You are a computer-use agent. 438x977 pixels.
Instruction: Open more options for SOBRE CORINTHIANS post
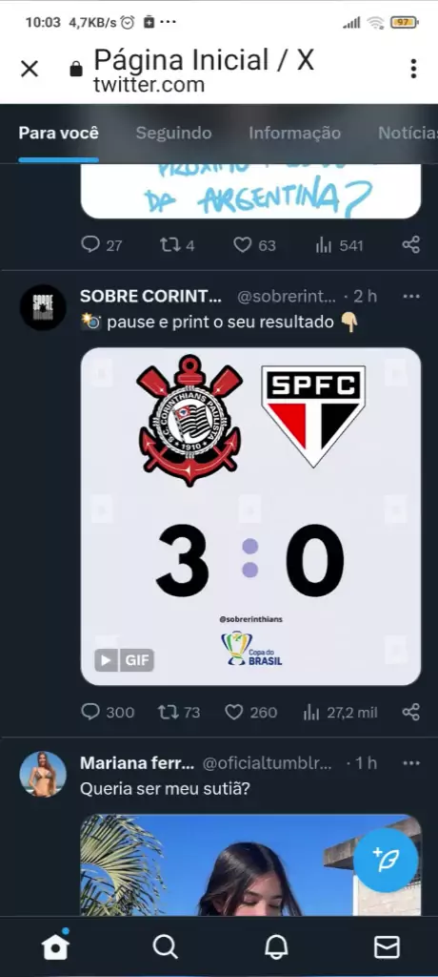coord(411,296)
